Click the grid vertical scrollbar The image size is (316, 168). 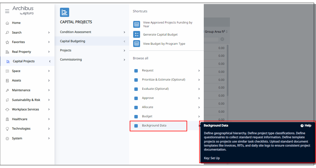[x=228, y=71]
